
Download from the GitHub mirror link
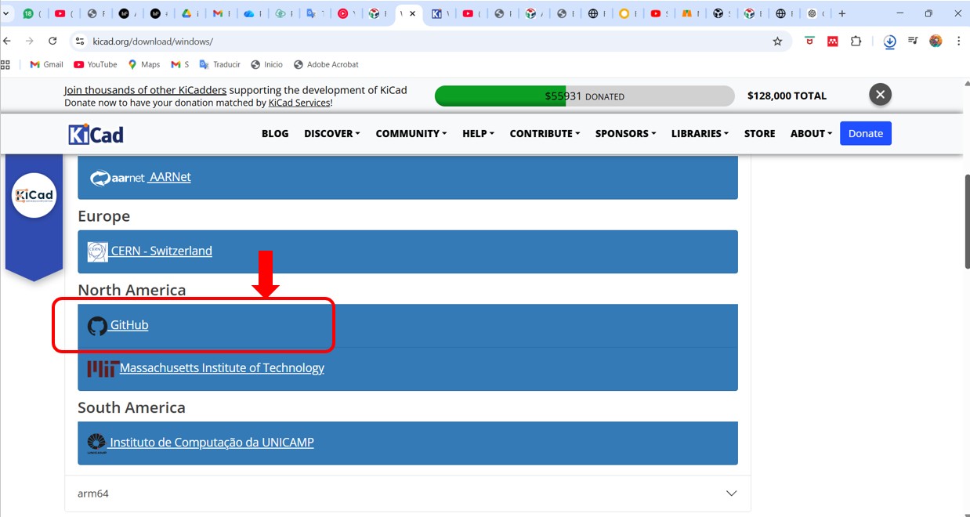[x=129, y=325]
